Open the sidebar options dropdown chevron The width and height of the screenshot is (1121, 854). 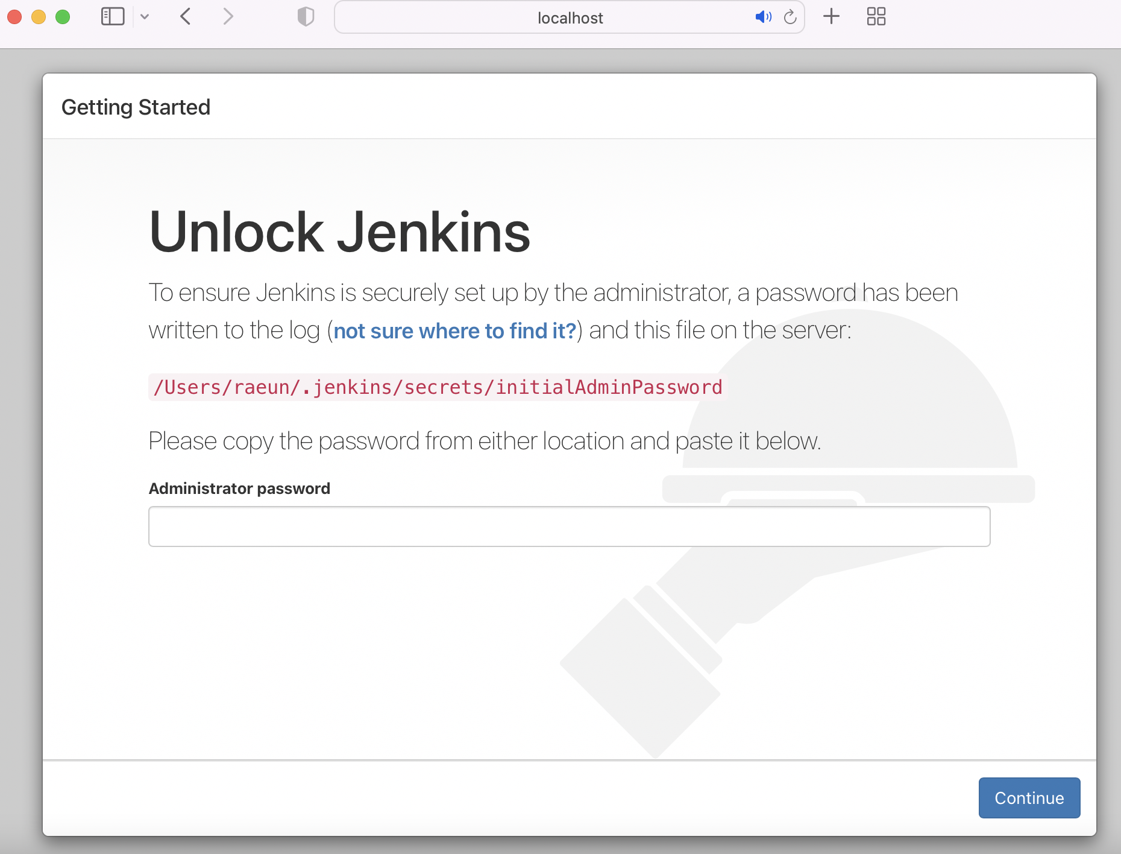click(145, 17)
